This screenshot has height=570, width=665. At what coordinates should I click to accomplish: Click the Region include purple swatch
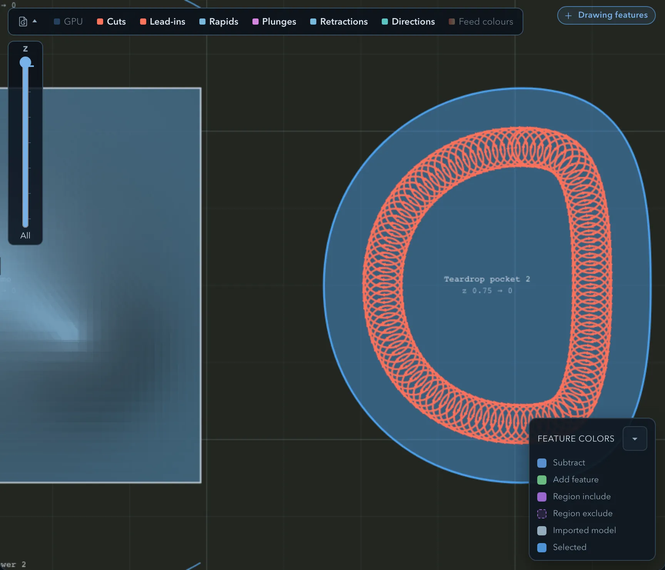(542, 497)
